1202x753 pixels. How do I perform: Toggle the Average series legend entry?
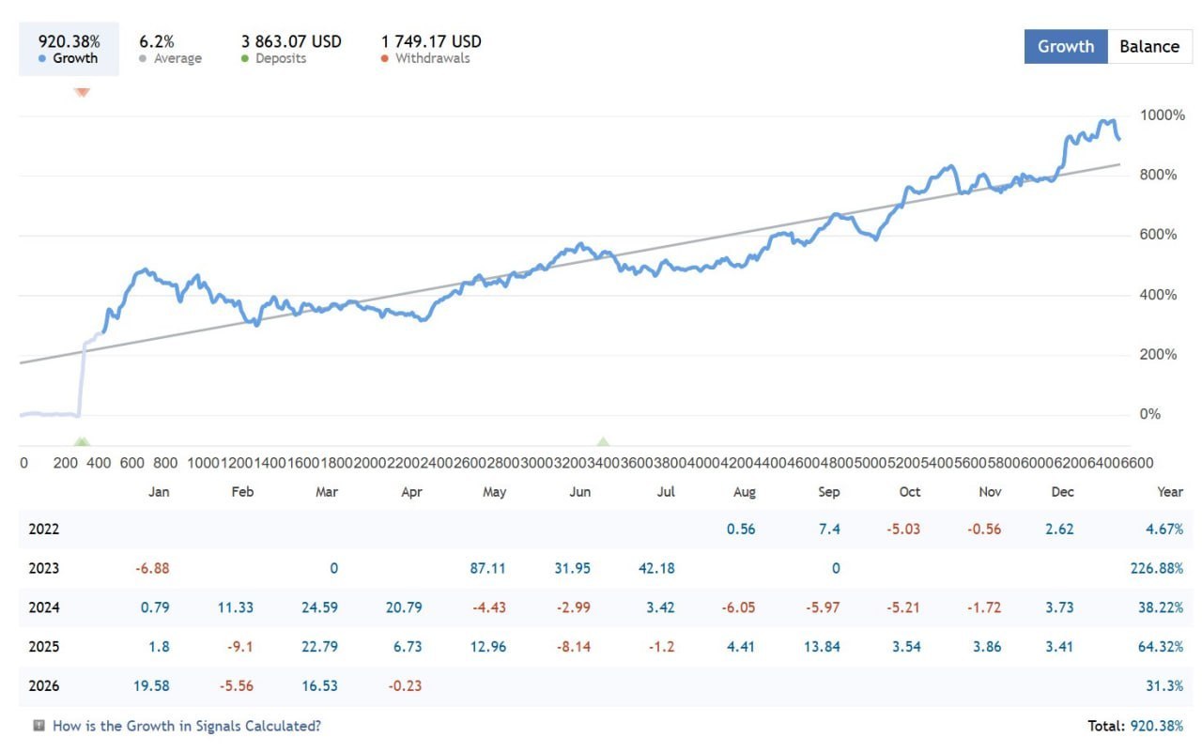pyautogui.click(x=170, y=58)
